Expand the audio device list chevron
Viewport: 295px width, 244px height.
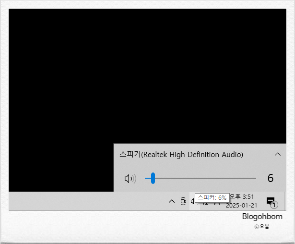click(x=278, y=154)
